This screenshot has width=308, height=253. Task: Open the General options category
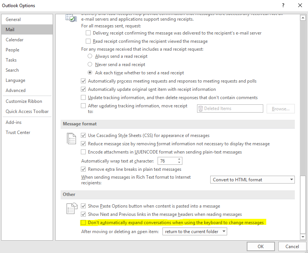click(27, 20)
